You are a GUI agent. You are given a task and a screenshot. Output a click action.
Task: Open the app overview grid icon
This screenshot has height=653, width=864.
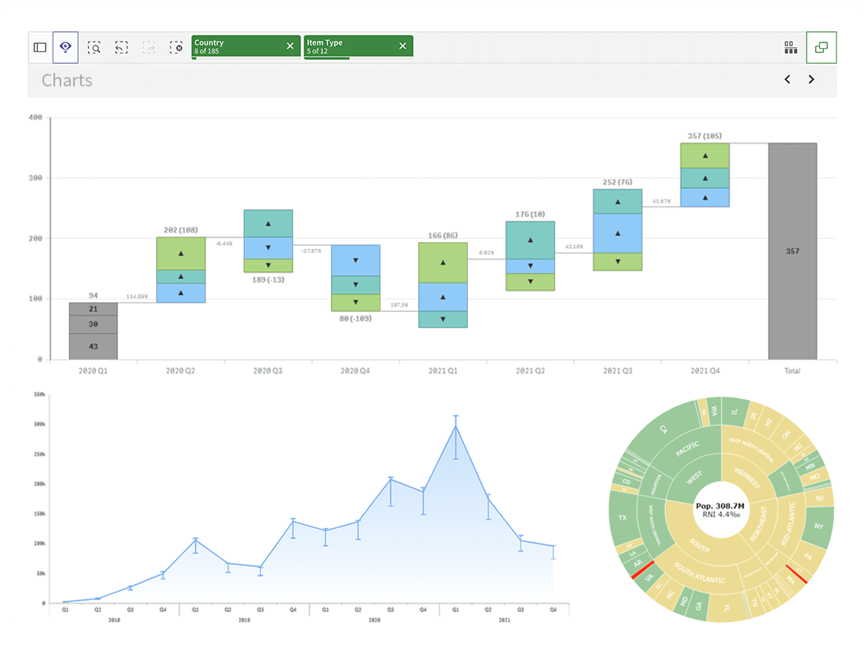tap(791, 46)
